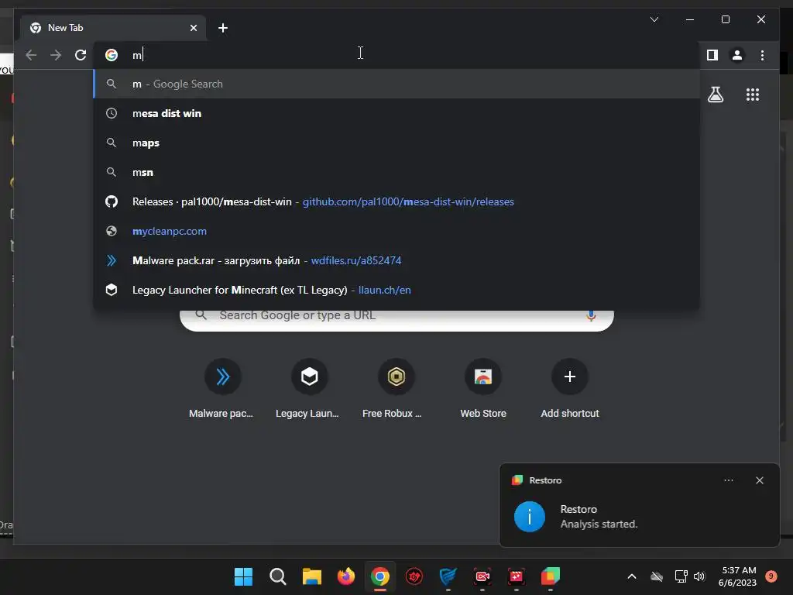The width and height of the screenshot is (793, 595).
Task: Switch to Chrome in the taskbar
Action: pos(380,576)
